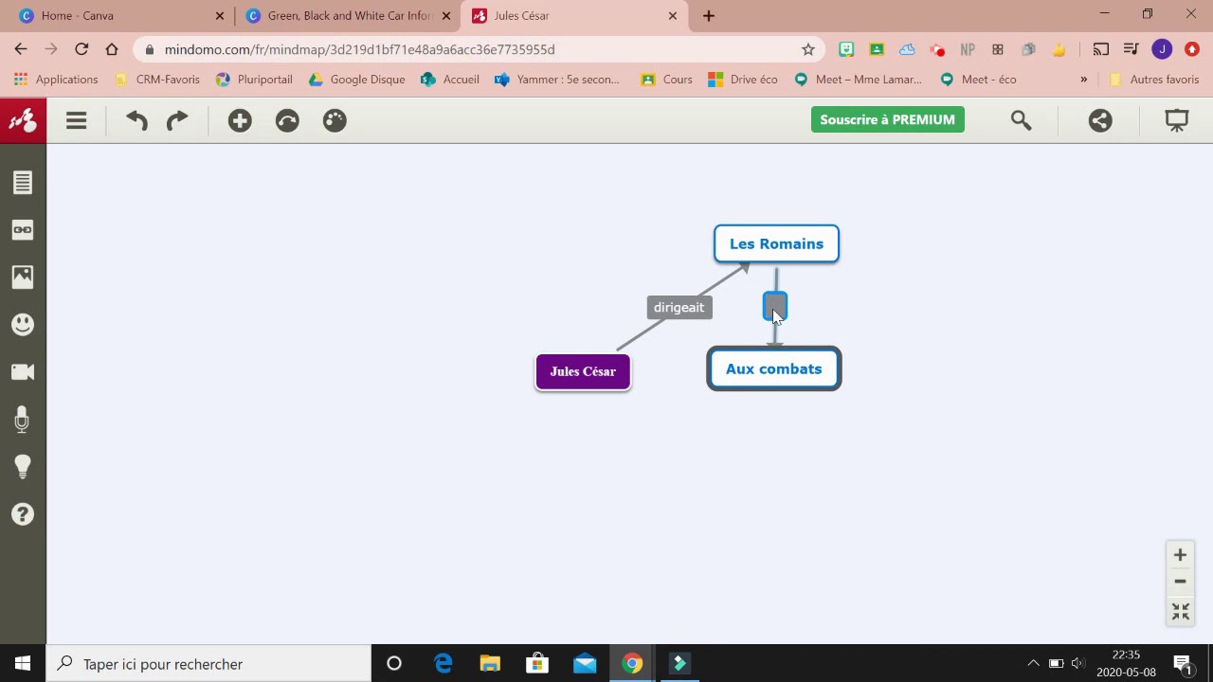1213x682 pixels.
Task: Open Microsoft Store from taskbar
Action: (537, 664)
